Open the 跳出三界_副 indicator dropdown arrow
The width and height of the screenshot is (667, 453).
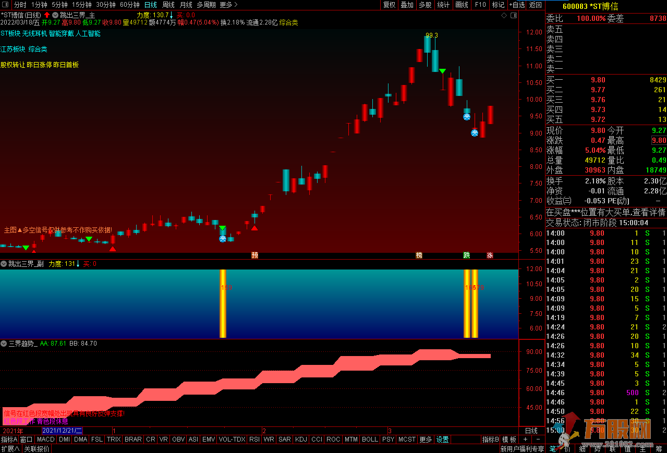click(x=4, y=264)
